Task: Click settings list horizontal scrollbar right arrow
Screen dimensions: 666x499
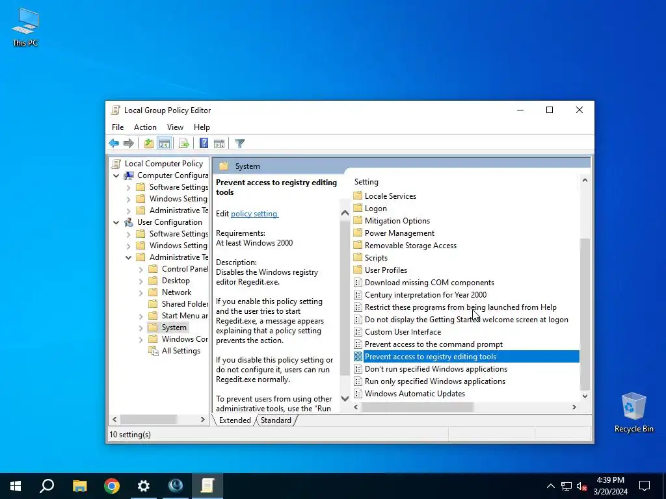Action: pos(574,407)
